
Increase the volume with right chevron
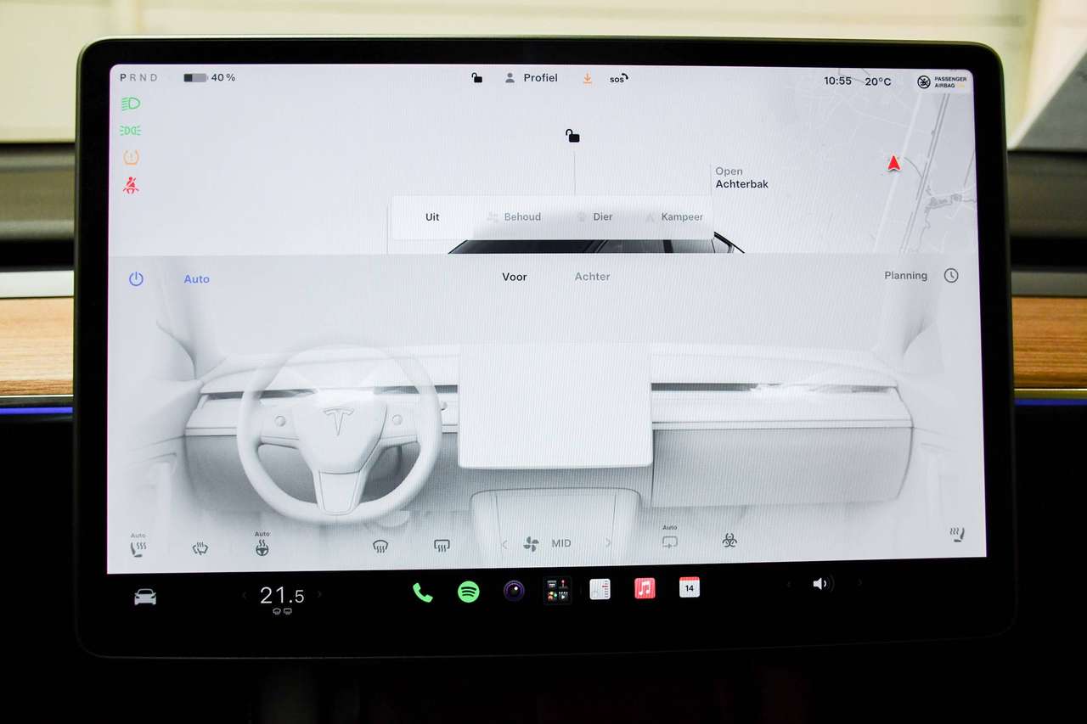click(859, 583)
